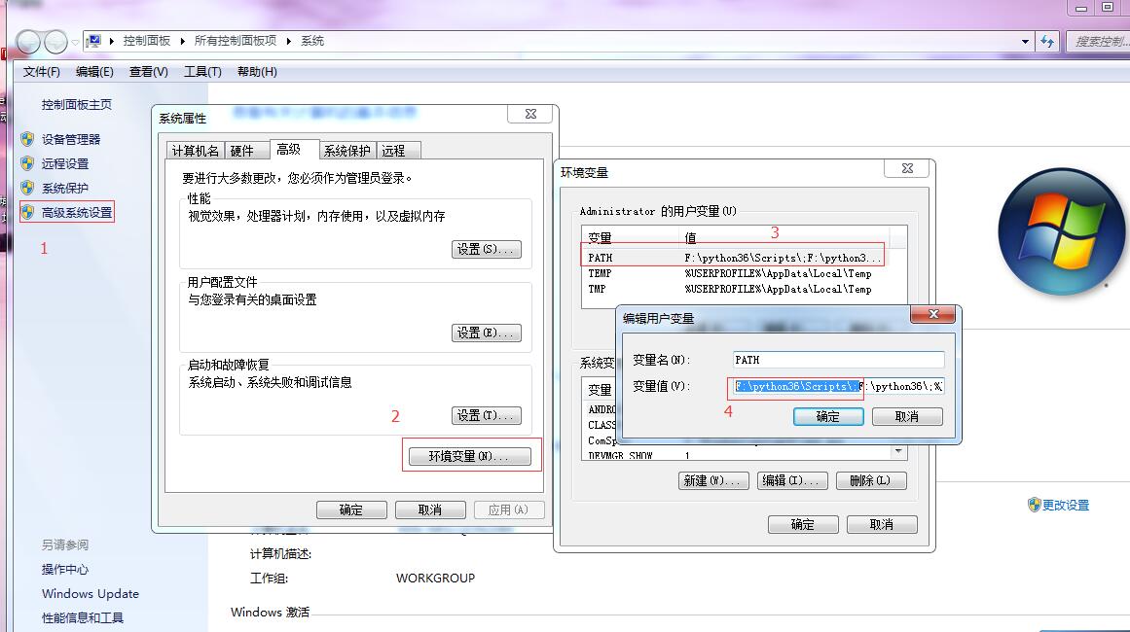This screenshot has height=632, width=1130.
Task: Open the 工具(T) menu
Action: [x=202, y=72]
